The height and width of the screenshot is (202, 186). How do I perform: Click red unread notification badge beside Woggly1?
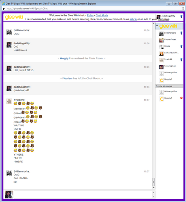tap(181, 98)
